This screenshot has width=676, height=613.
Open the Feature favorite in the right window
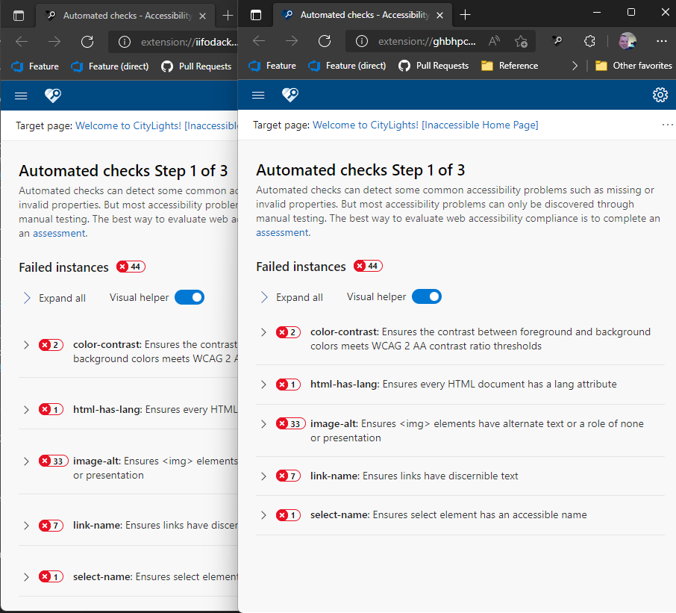pos(272,66)
